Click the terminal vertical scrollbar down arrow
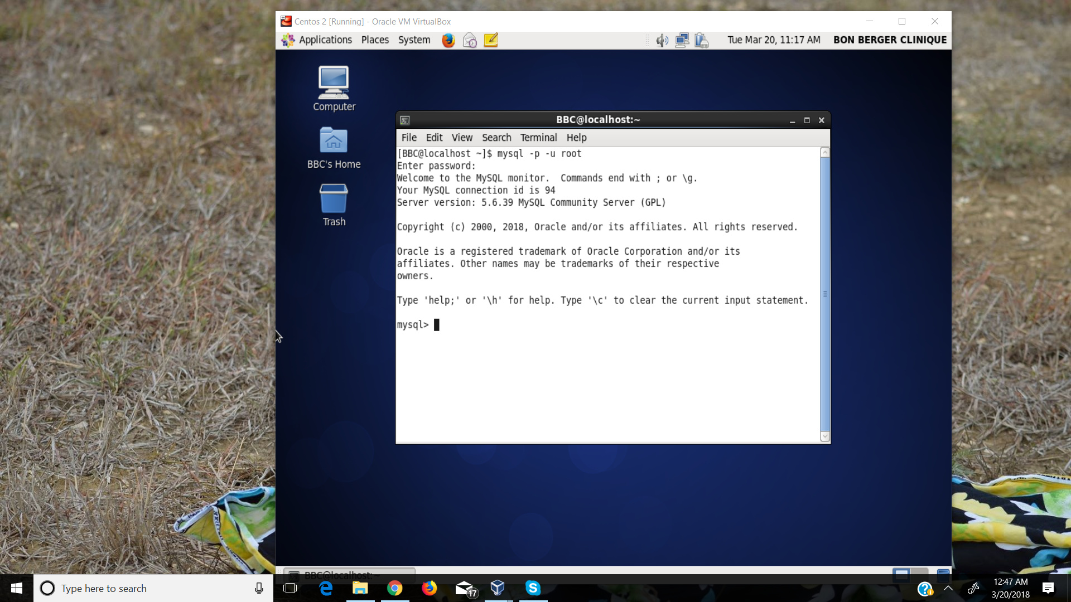 tap(825, 436)
